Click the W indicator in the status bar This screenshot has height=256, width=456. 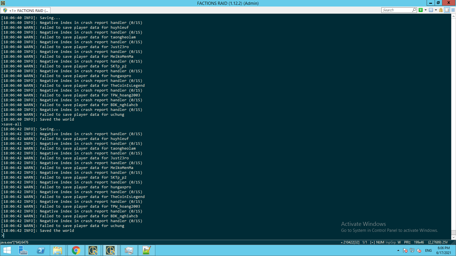pos(399,242)
